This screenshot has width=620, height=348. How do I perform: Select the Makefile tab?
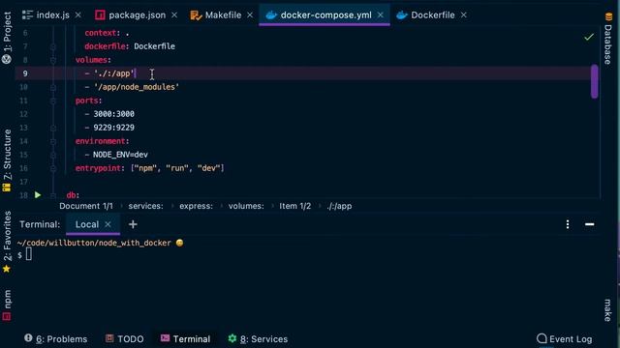(216, 15)
